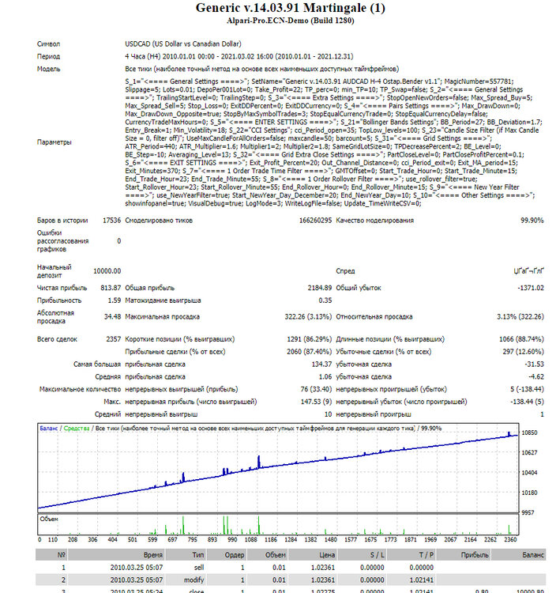Viewport: 556px width, 593px height.
Task: Click the 'Модель' label
Action: [48, 69]
